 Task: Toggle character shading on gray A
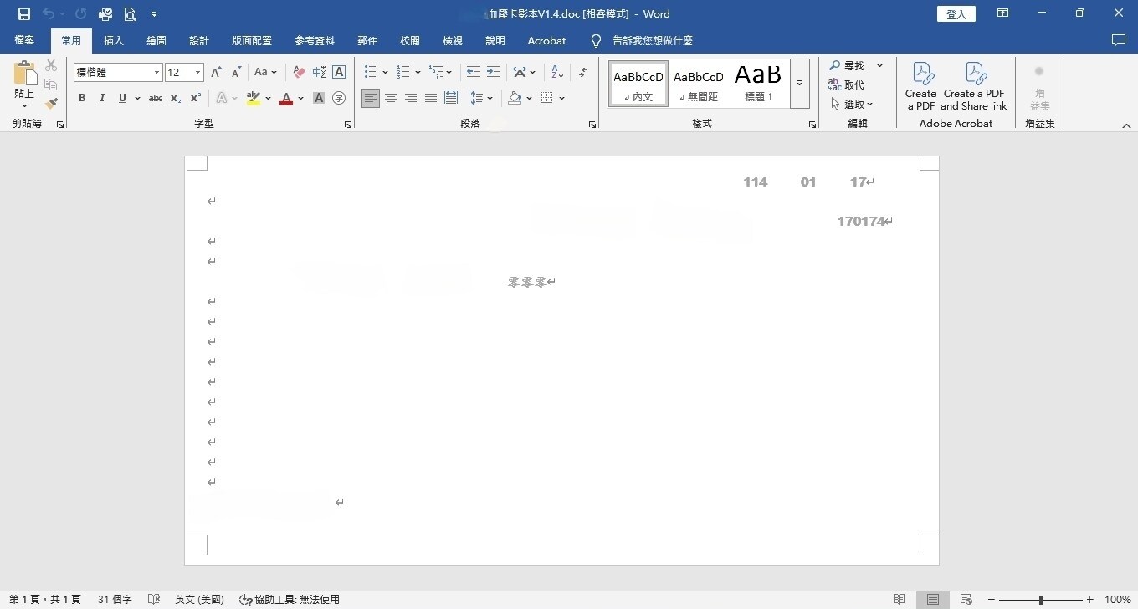pyautogui.click(x=319, y=98)
